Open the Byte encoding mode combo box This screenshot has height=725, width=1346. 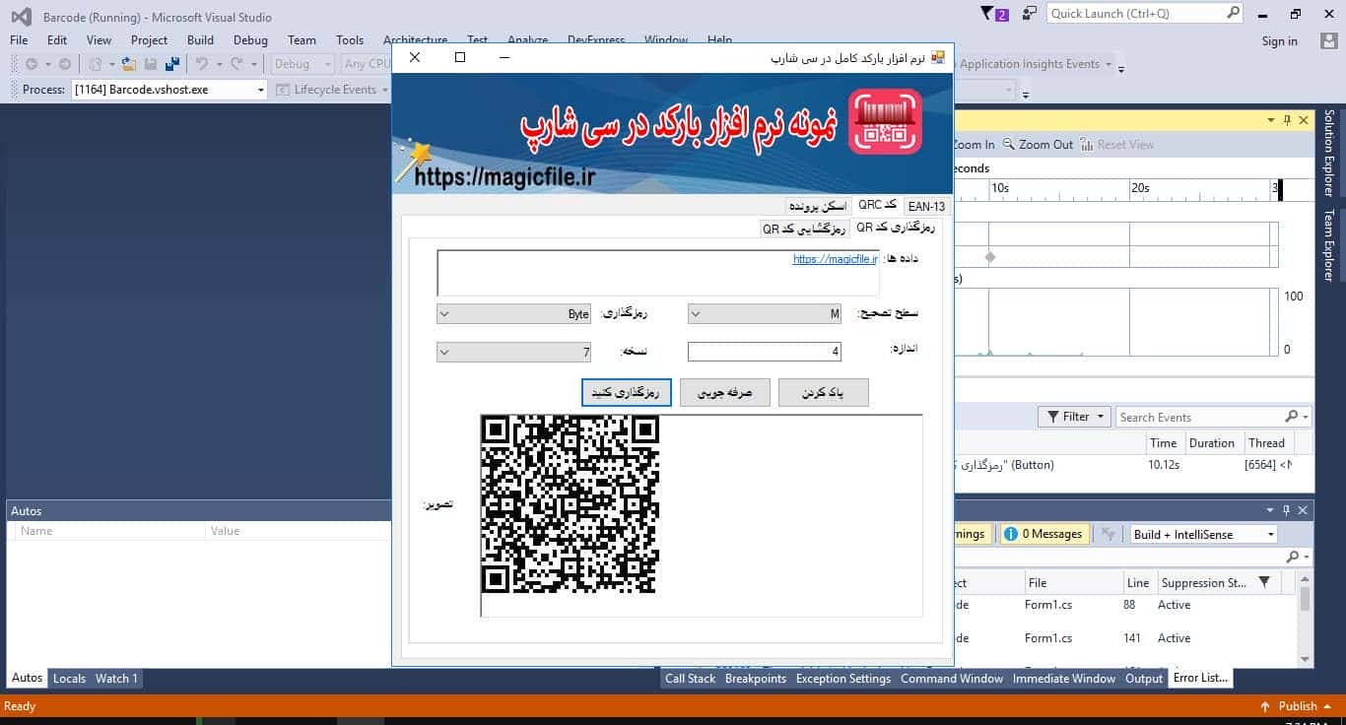point(513,314)
